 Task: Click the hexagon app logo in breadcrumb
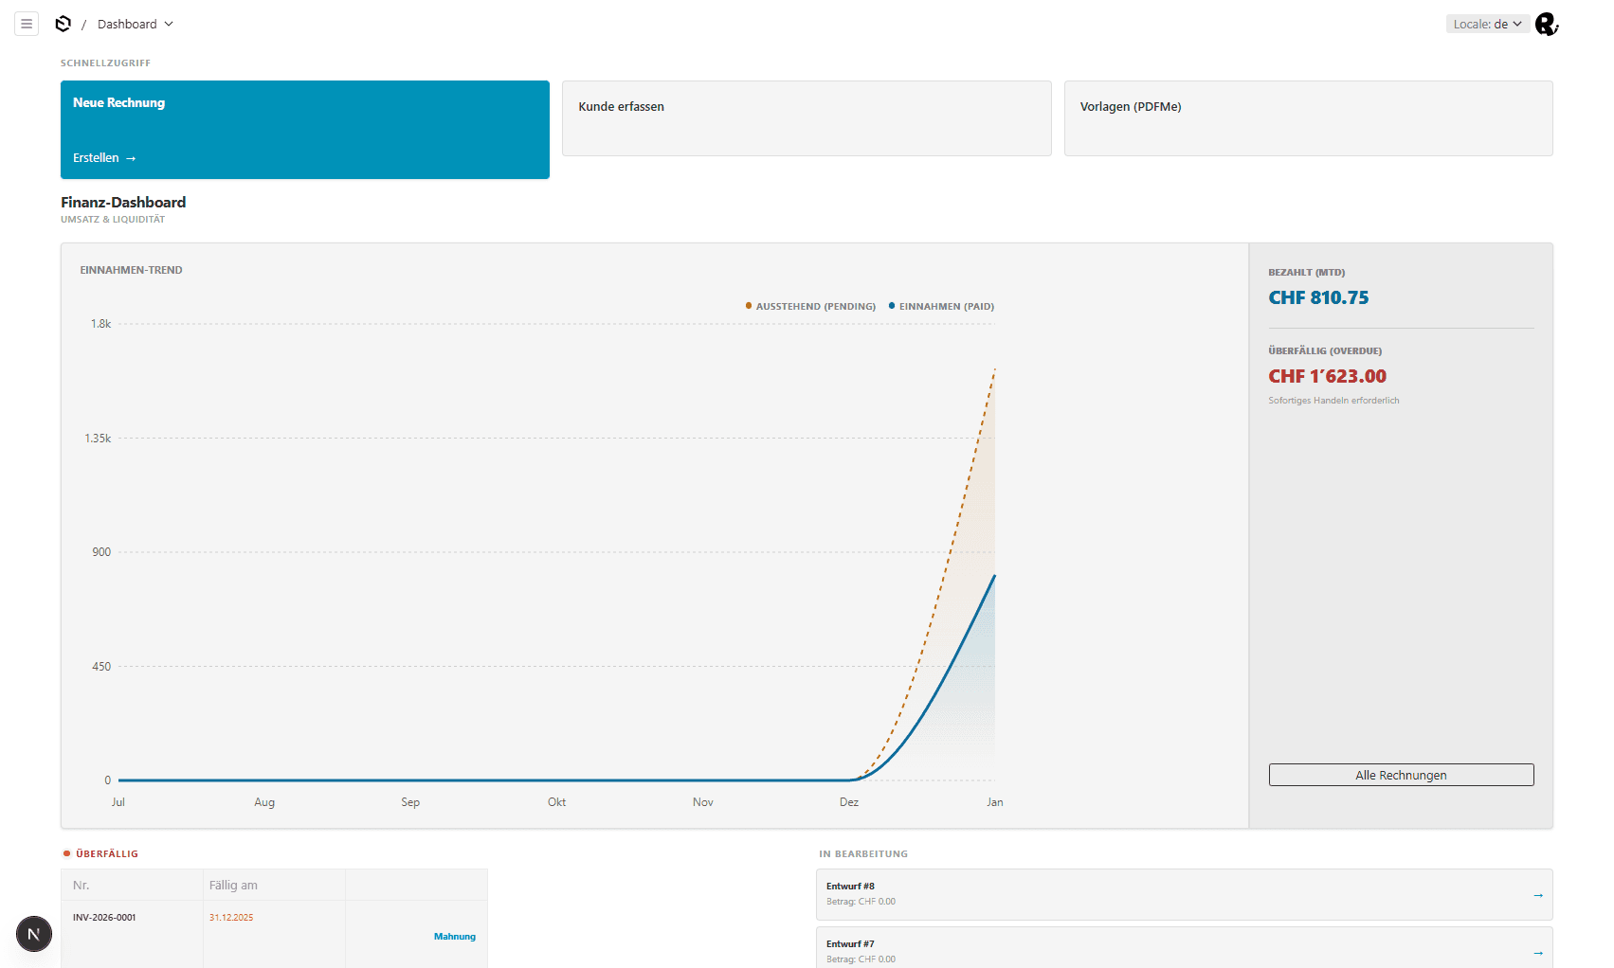click(63, 24)
